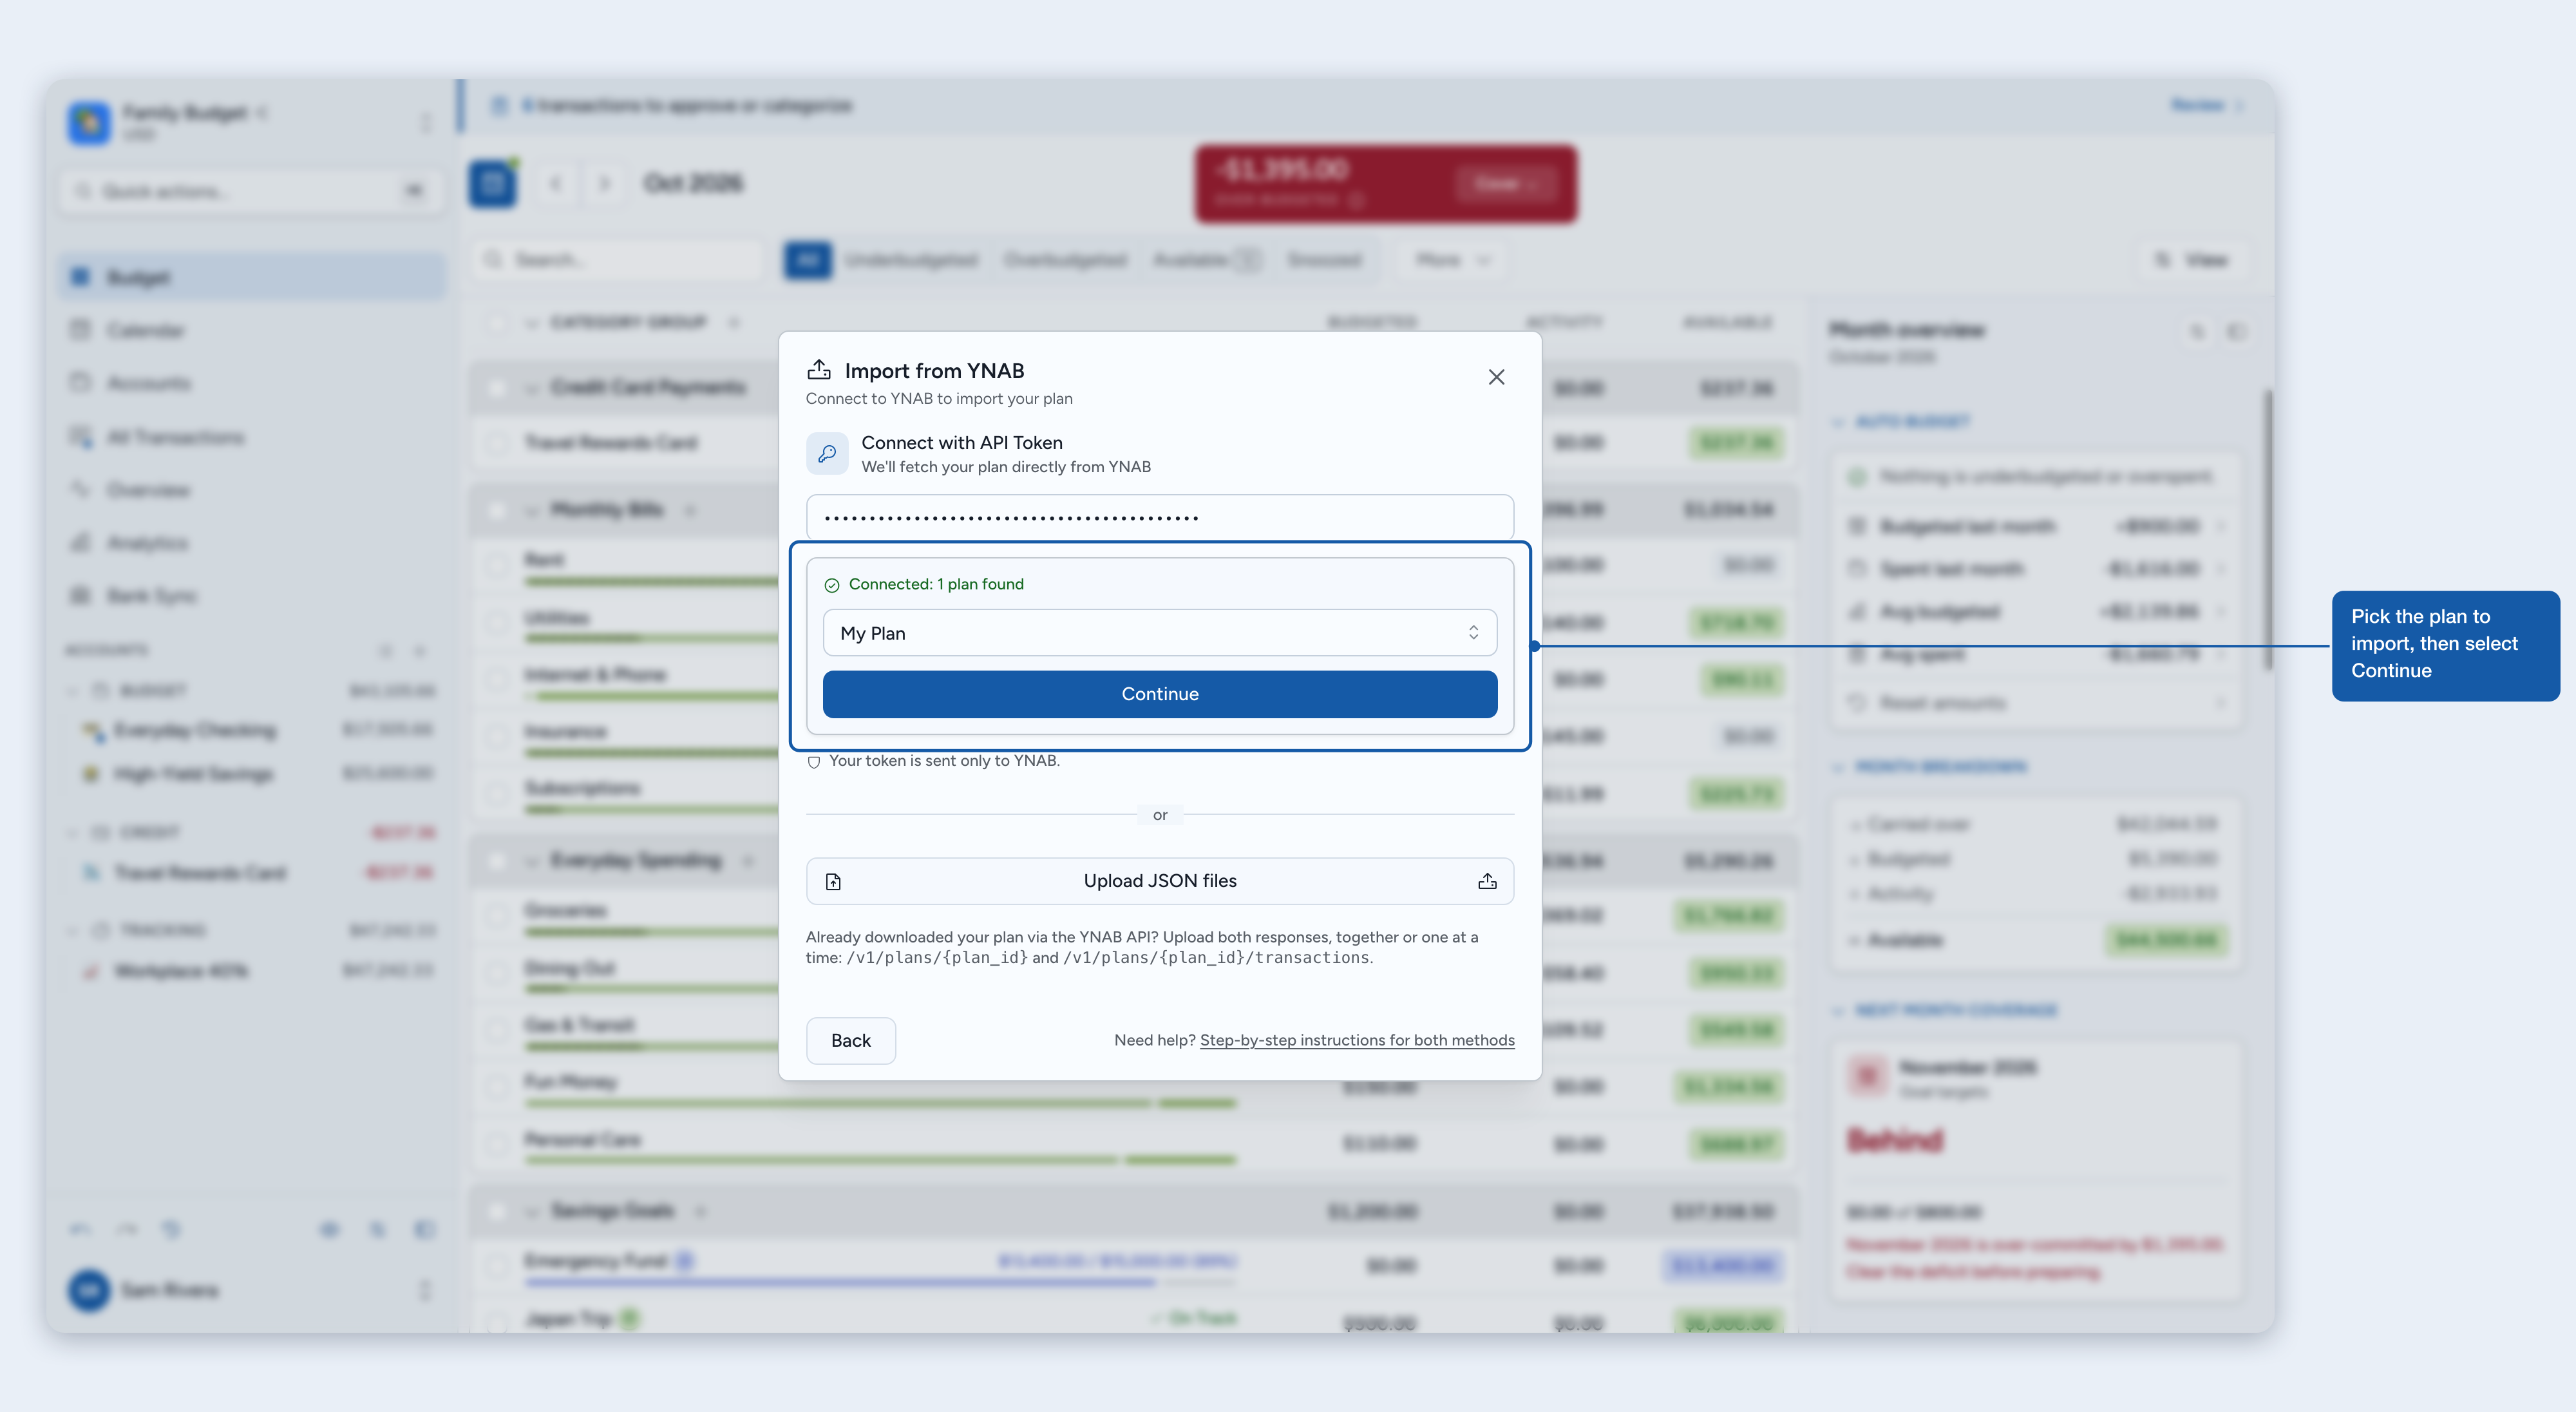This screenshot has width=2576, height=1412.
Task: Select the Snoozed filter tab
Action: point(1324,260)
